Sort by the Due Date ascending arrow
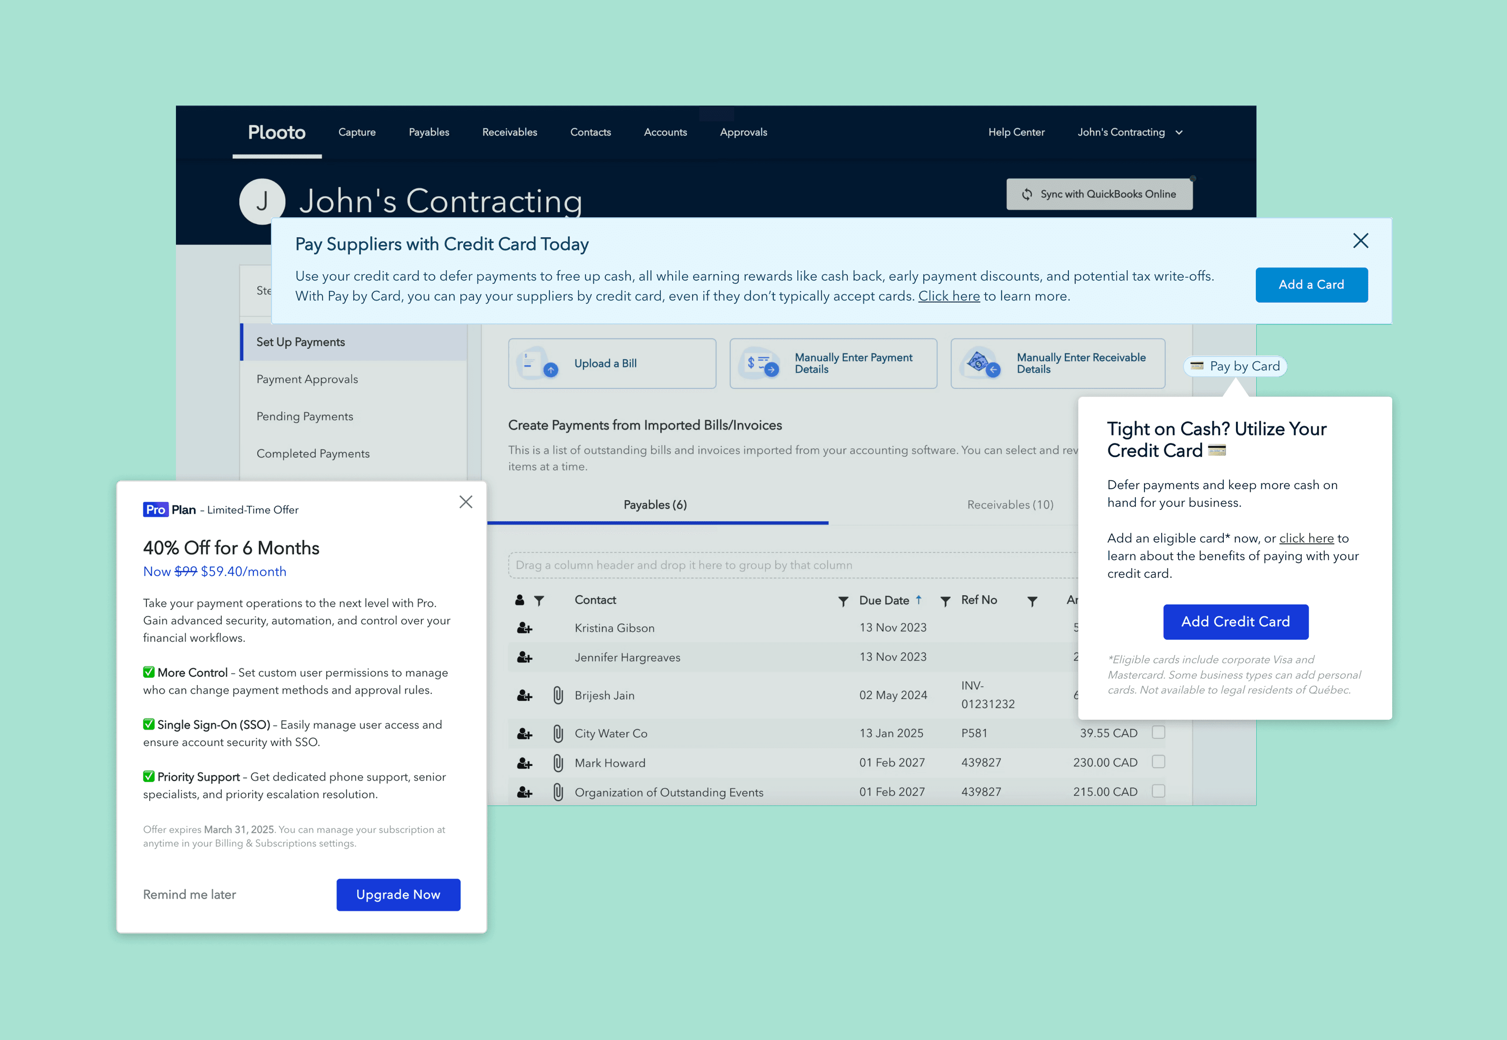The image size is (1507, 1040). pyautogui.click(x=918, y=600)
